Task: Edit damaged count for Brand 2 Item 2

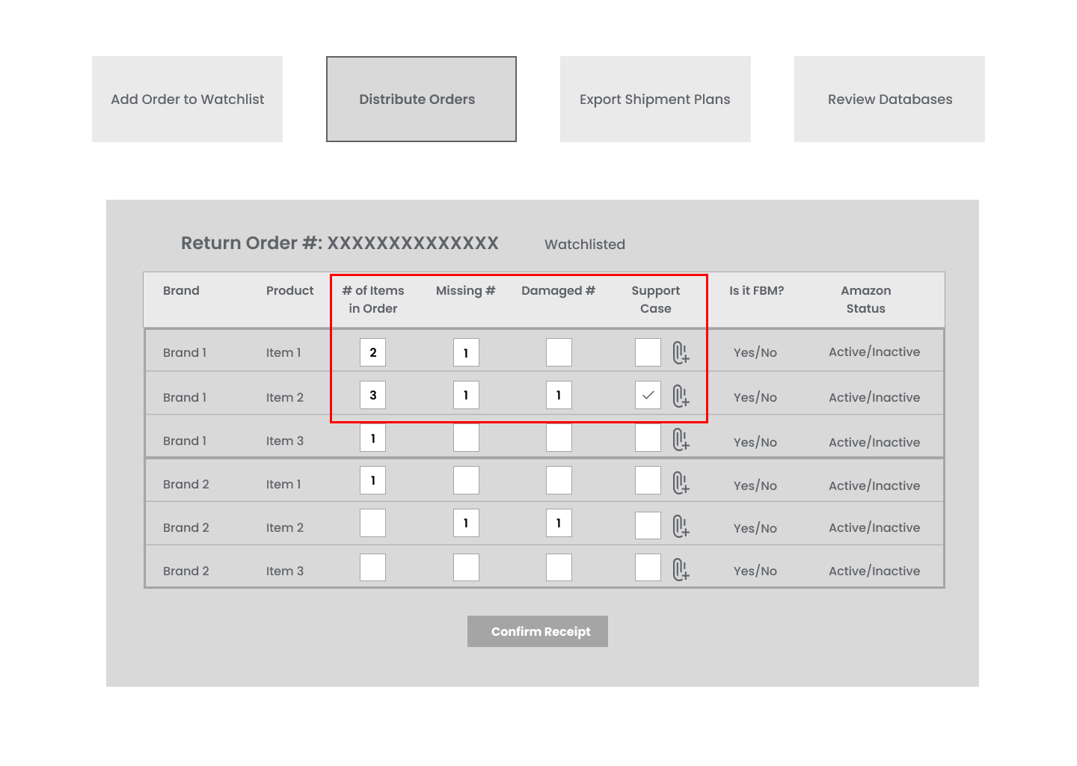Action: click(559, 523)
